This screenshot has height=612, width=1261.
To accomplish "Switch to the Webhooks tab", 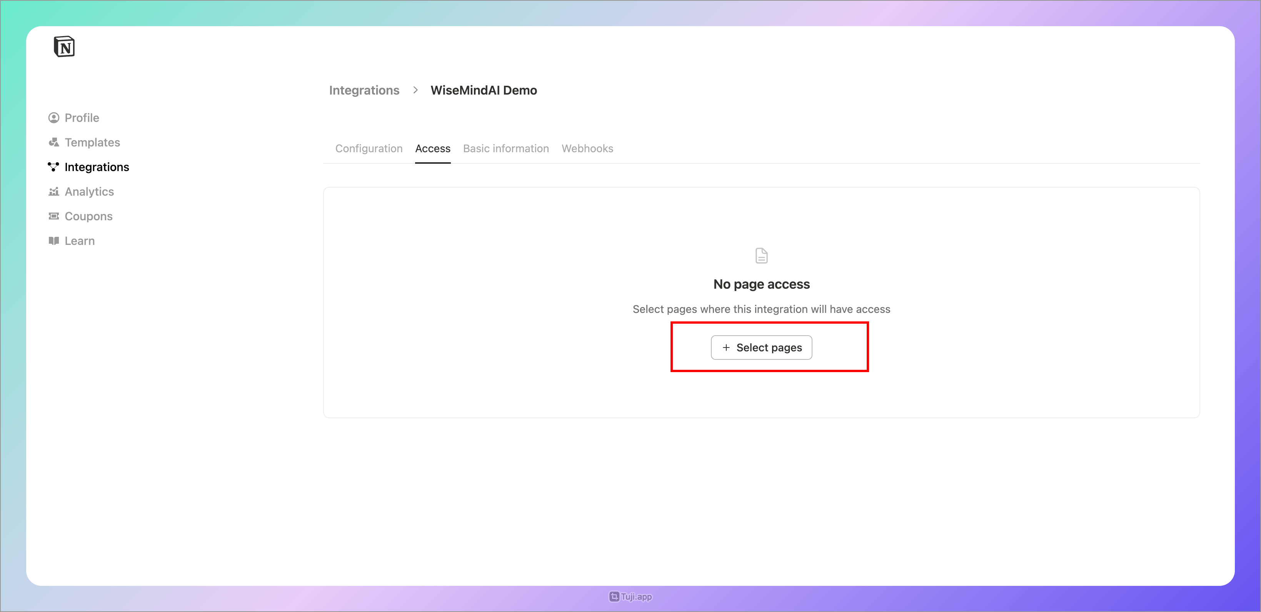I will [587, 149].
